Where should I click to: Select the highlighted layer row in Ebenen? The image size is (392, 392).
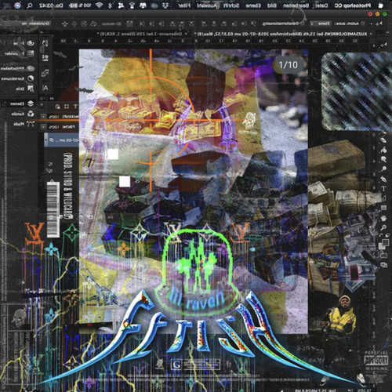pyautogui.click(x=62, y=140)
